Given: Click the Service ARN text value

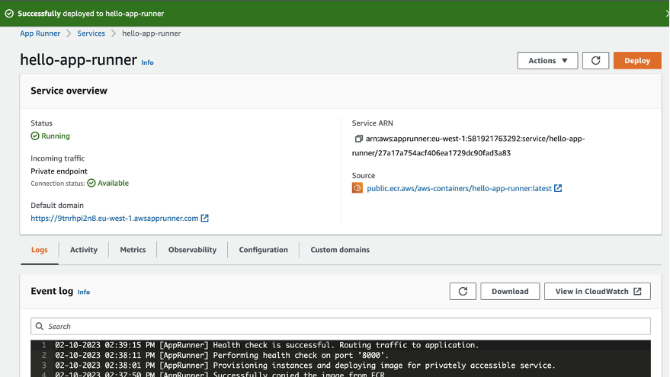Looking at the screenshot, I should point(468,145).
